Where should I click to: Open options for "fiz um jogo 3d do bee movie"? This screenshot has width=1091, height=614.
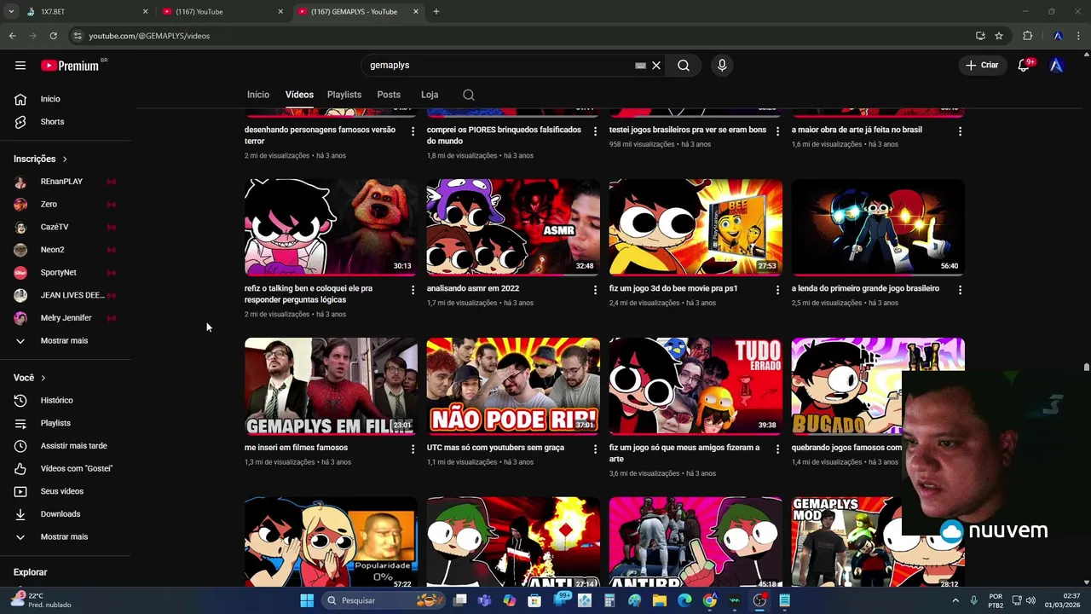click(x=777, y=290)
